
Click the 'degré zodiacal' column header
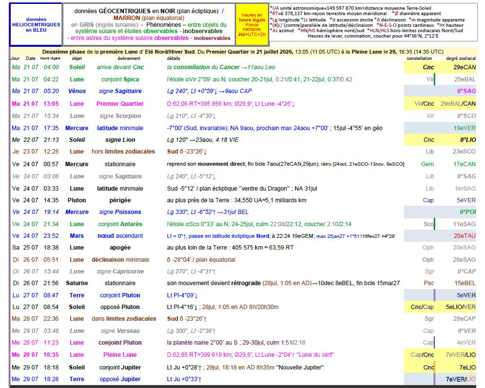(461, 58)
